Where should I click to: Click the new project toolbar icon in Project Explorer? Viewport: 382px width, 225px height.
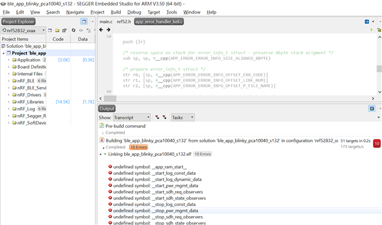50,30
